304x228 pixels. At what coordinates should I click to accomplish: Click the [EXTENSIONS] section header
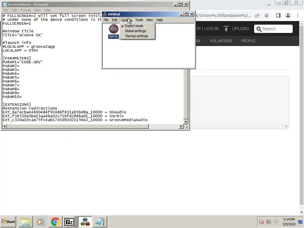click(17, 104)
